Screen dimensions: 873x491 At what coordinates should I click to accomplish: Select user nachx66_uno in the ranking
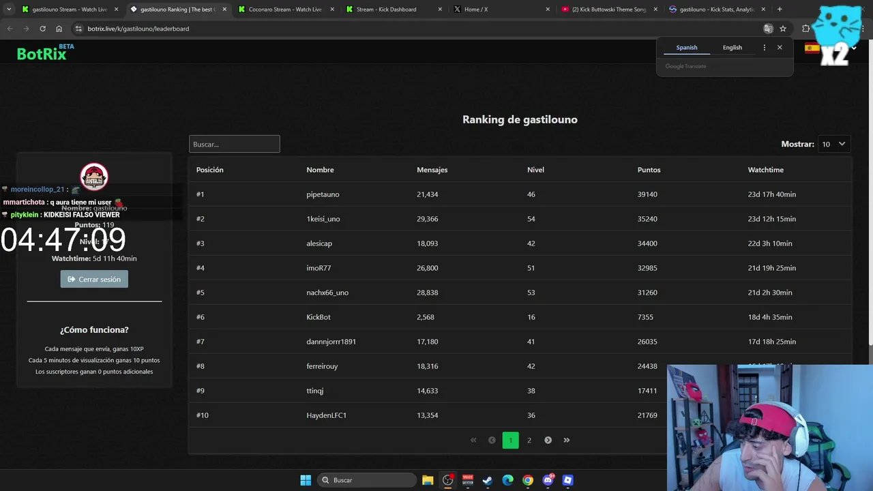click(327, 293)
